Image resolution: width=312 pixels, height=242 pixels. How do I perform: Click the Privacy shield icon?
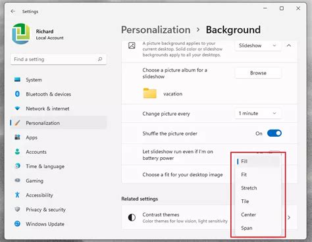(x=17, y=209)
